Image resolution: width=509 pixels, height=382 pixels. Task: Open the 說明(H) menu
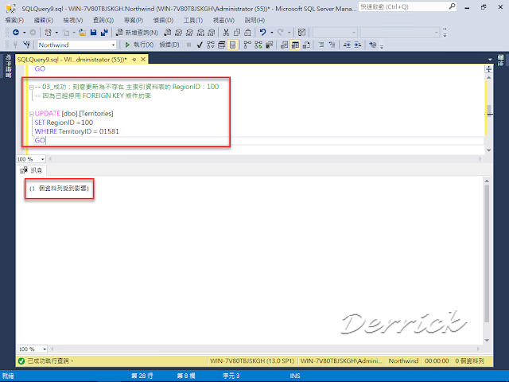(x=254, y=20)
